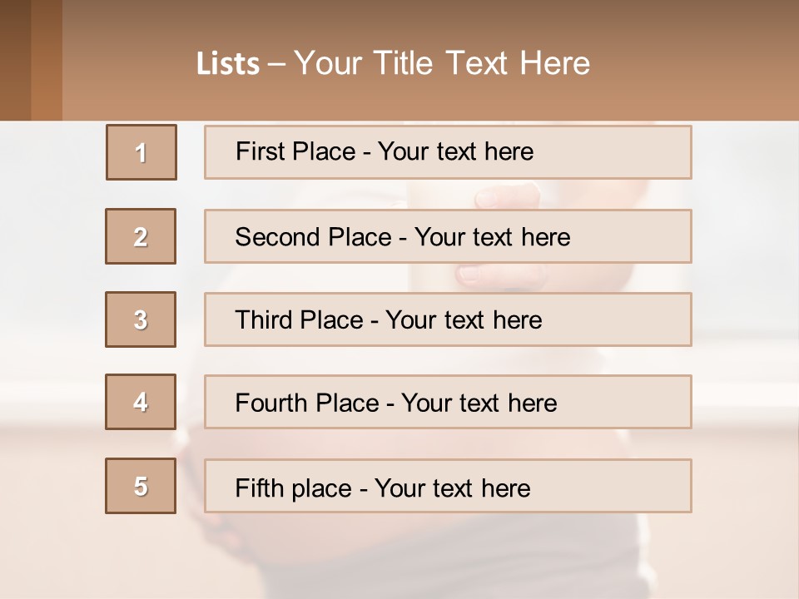Select the number 2 box
799x599 pixels.
coord(141,236)
